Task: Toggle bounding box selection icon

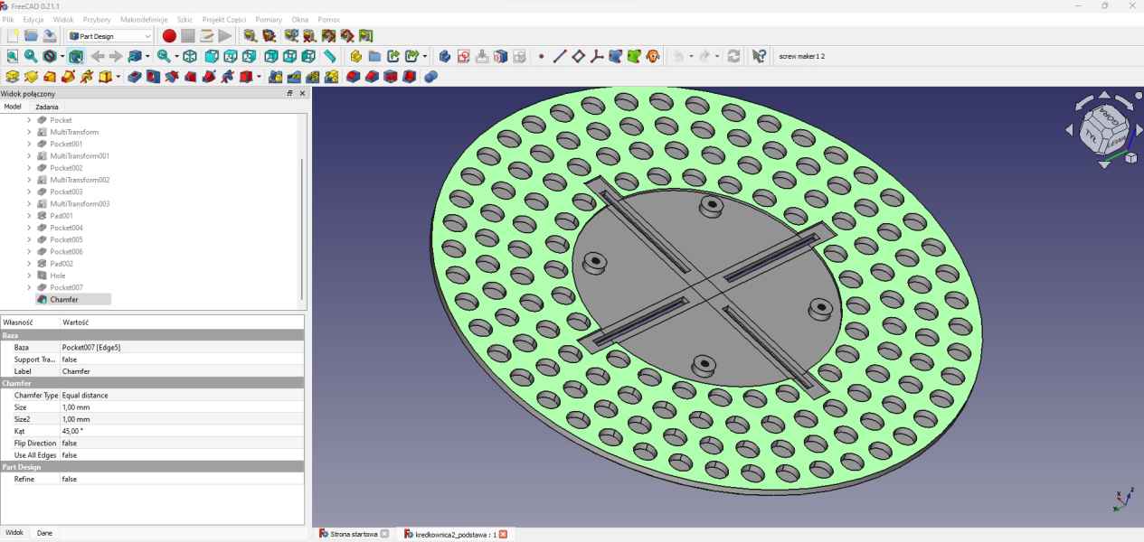Action: (x=76, y=56)
